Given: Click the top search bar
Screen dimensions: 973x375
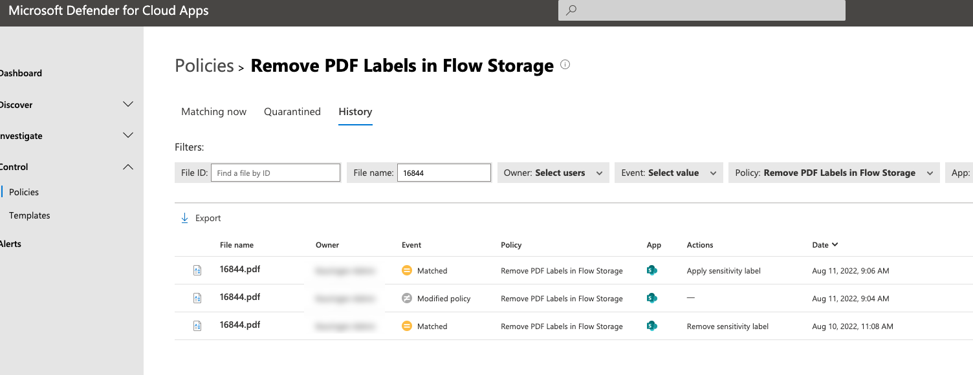Looking at the screenshot, I should [702, 10].
